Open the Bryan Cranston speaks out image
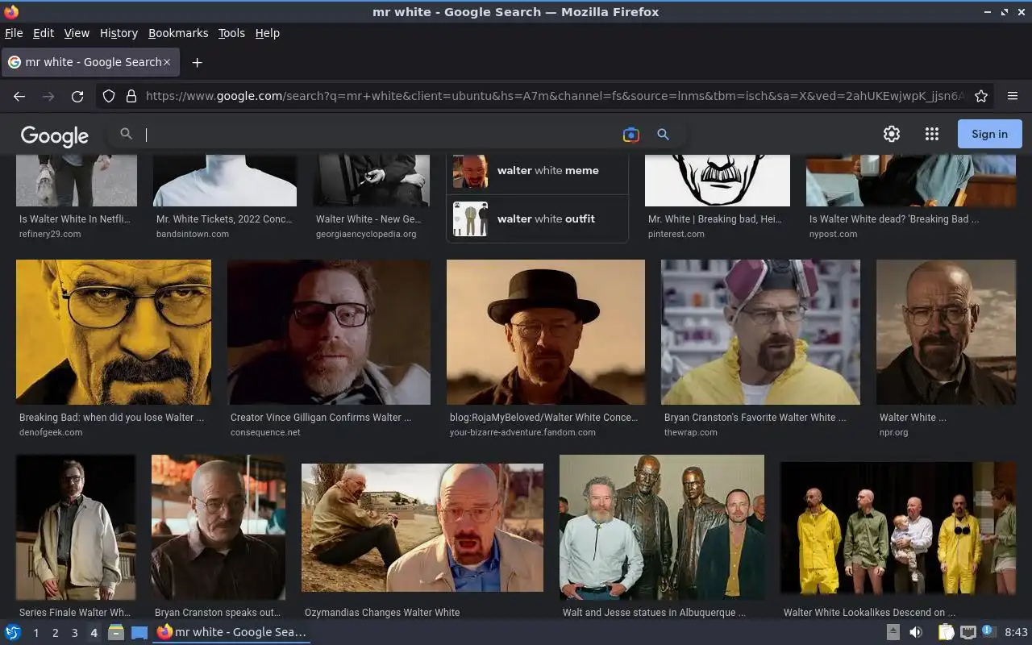The width and height of the screenshot is (1032, 645). tap(218, 527)
